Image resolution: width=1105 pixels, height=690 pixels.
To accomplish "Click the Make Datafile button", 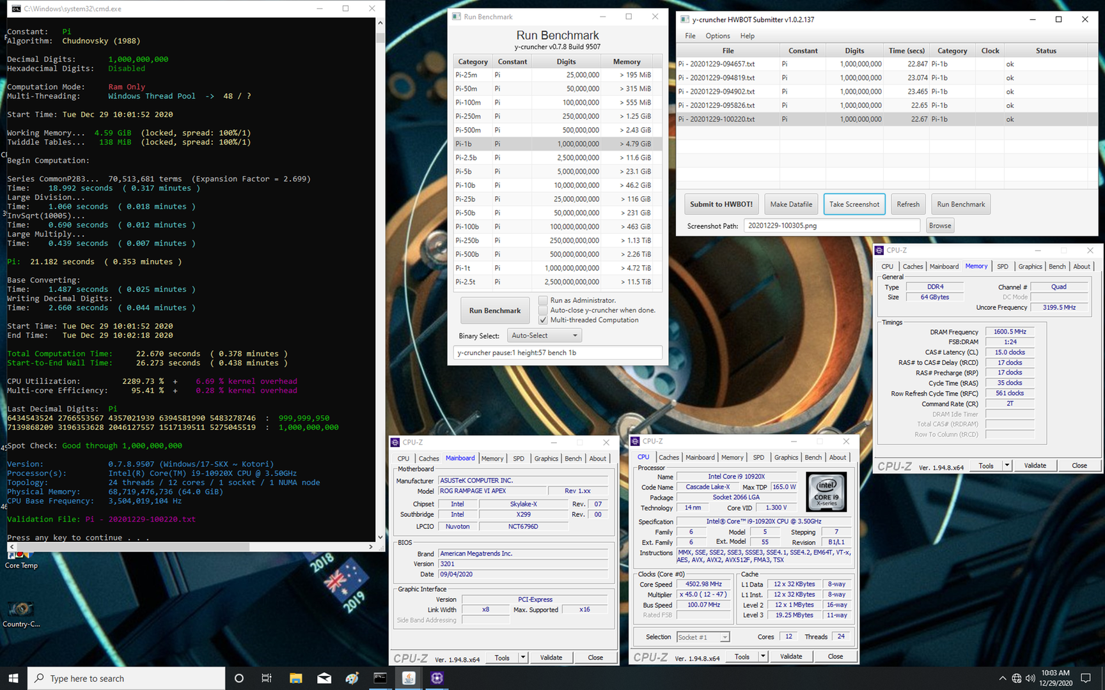I will pyautogui.click(x=791, y=204).
